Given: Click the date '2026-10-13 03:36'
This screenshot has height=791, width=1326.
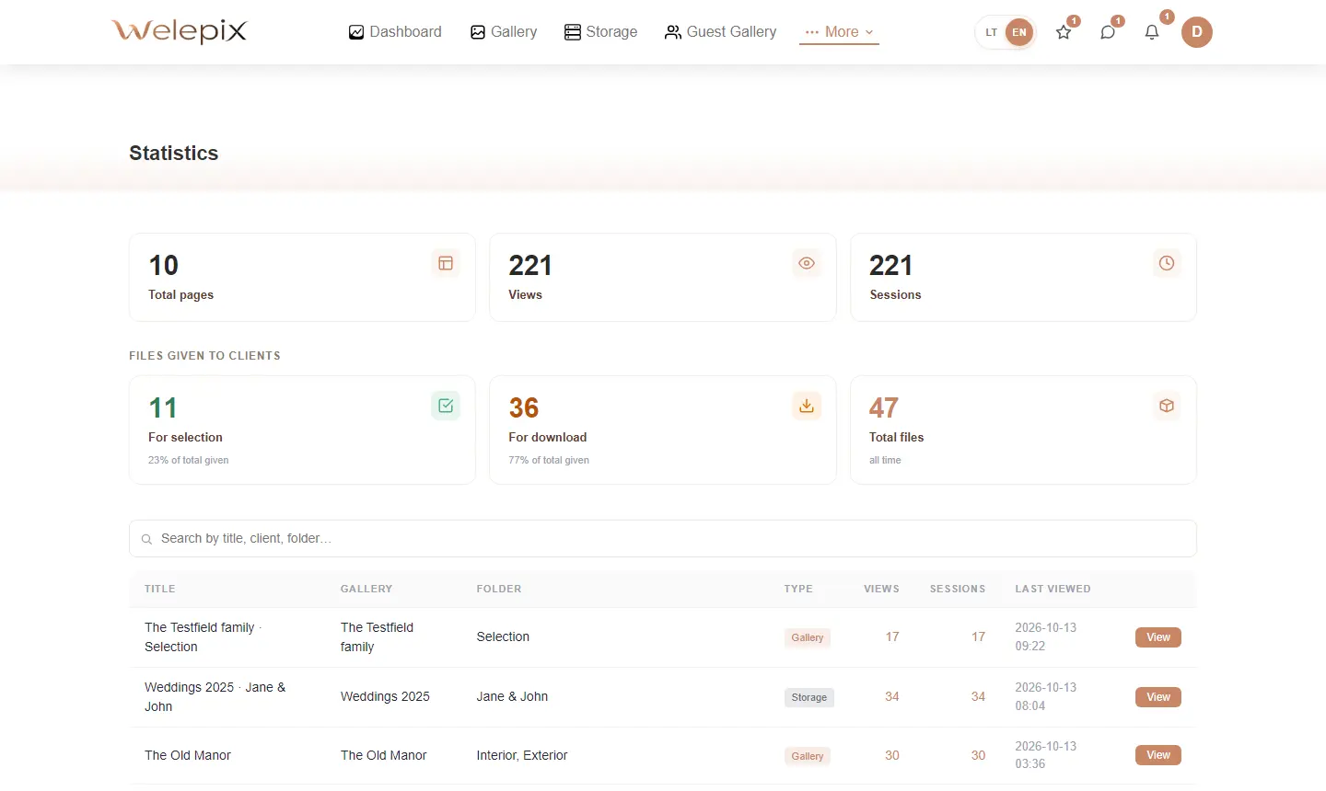Looking at the screenshot, I should (1046, 755).
